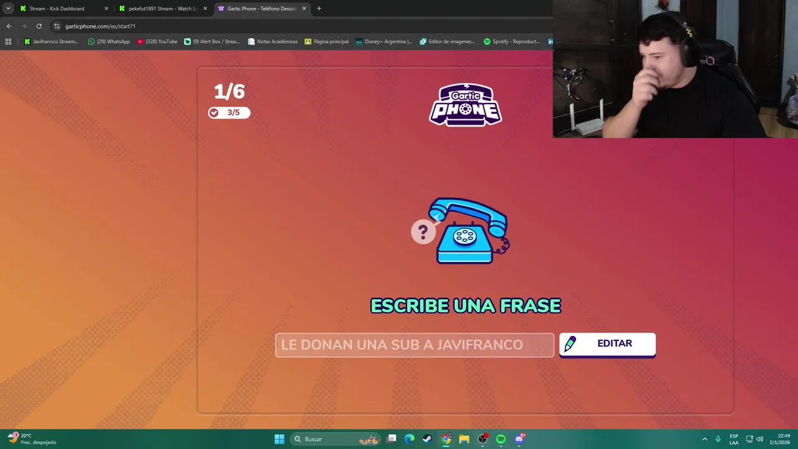Click the address bar URL
The height and width of the screenshot is (449, 798).
pyautogui.click(x=100, y=26)
